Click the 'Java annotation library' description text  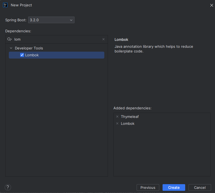click(154, 49)
